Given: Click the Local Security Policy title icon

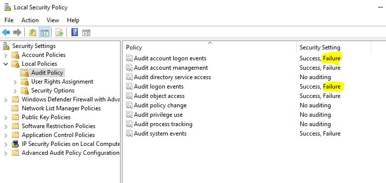Looking at the screenshot, I should point(7,7).
